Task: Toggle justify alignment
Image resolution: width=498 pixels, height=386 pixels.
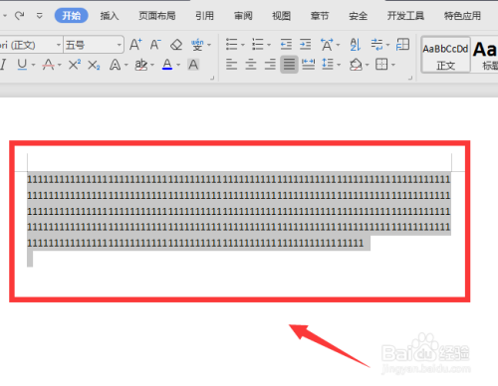Action: coord(289,65)
